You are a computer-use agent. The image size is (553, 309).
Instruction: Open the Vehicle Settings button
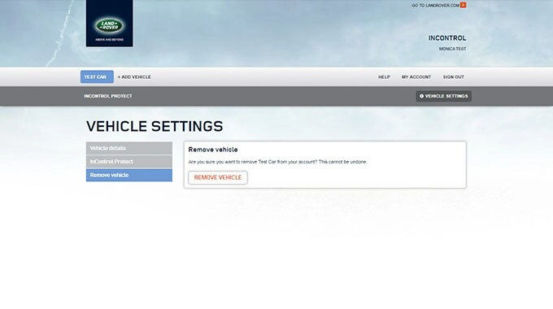click(x=444, y=96)
